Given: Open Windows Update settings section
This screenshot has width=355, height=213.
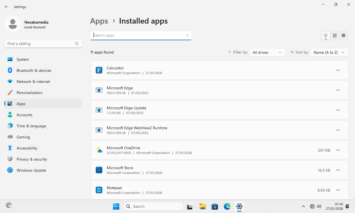Looking at the screenshot, I should pyautogui.click(x=31, y=170).
